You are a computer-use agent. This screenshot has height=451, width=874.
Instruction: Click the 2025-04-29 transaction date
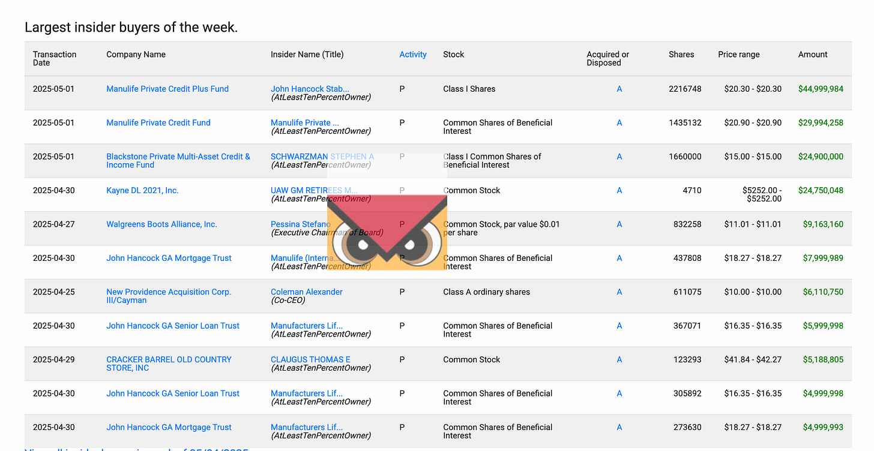(54, 360)
